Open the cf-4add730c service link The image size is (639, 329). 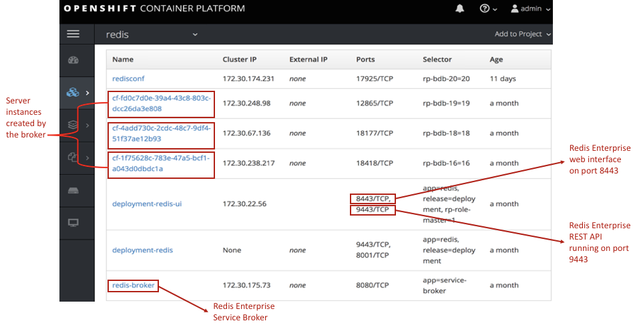pyautogui.click(x=161, y=133)
